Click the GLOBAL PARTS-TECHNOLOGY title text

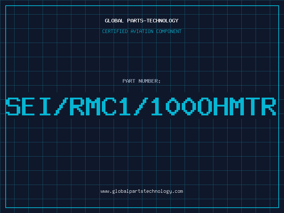[x=142, y=21]
